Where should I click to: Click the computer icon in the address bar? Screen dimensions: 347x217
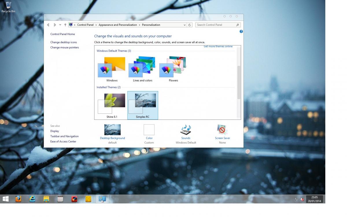tap(71, 25)
